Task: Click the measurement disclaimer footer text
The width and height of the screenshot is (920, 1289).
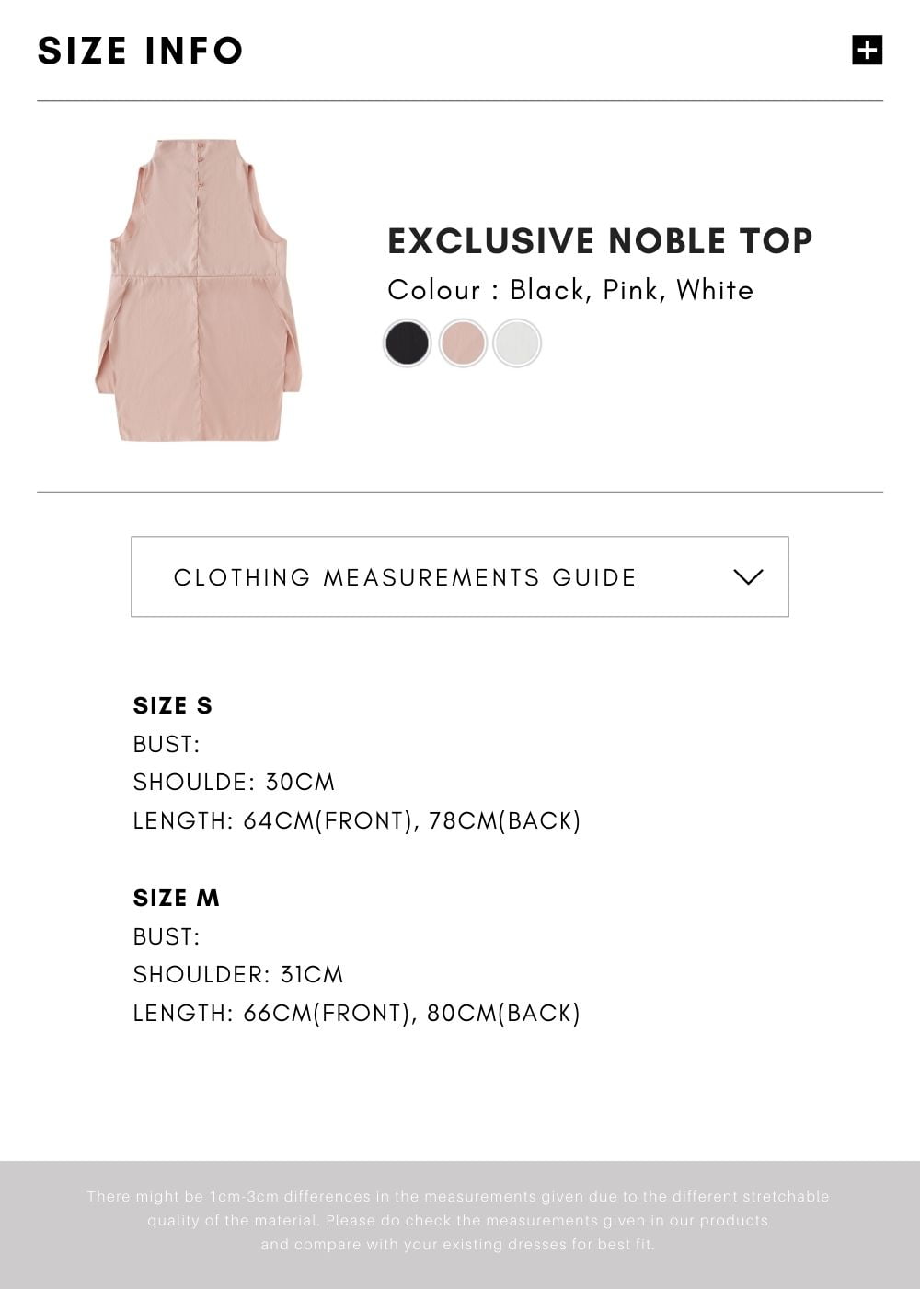Action: pyautogui.click(x=458, y=1220)
